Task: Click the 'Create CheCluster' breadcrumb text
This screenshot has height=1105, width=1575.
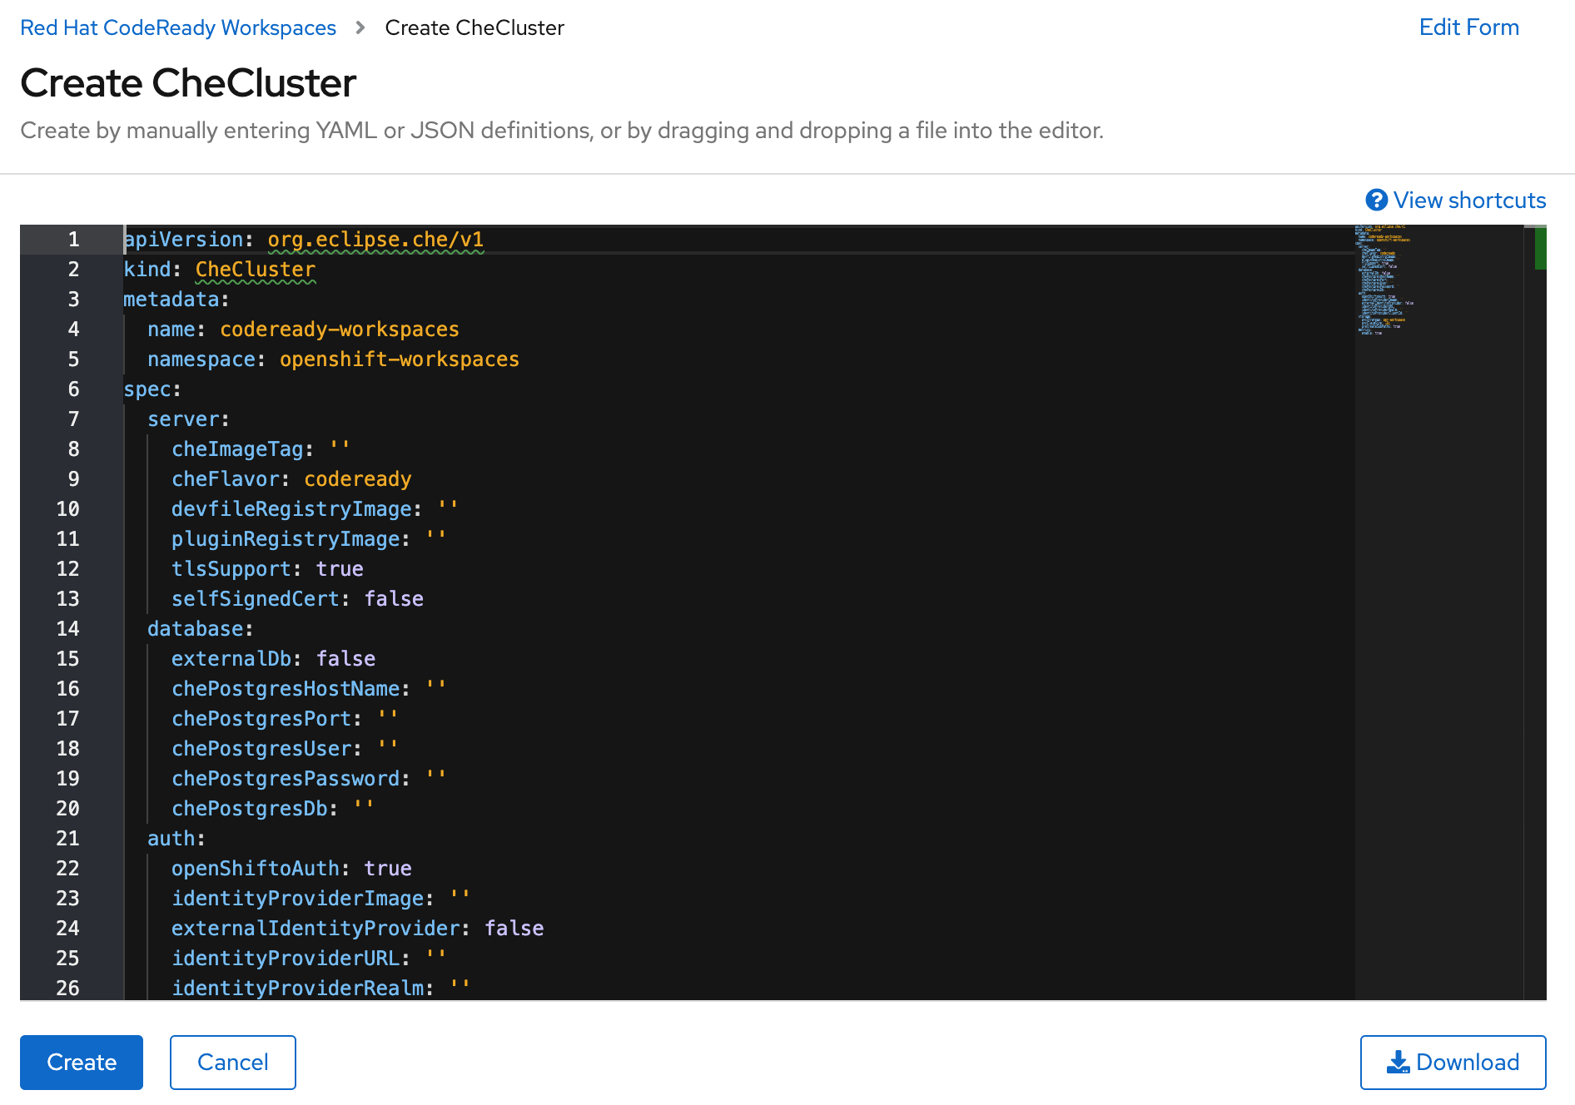Action: click(x=474, y=27)
